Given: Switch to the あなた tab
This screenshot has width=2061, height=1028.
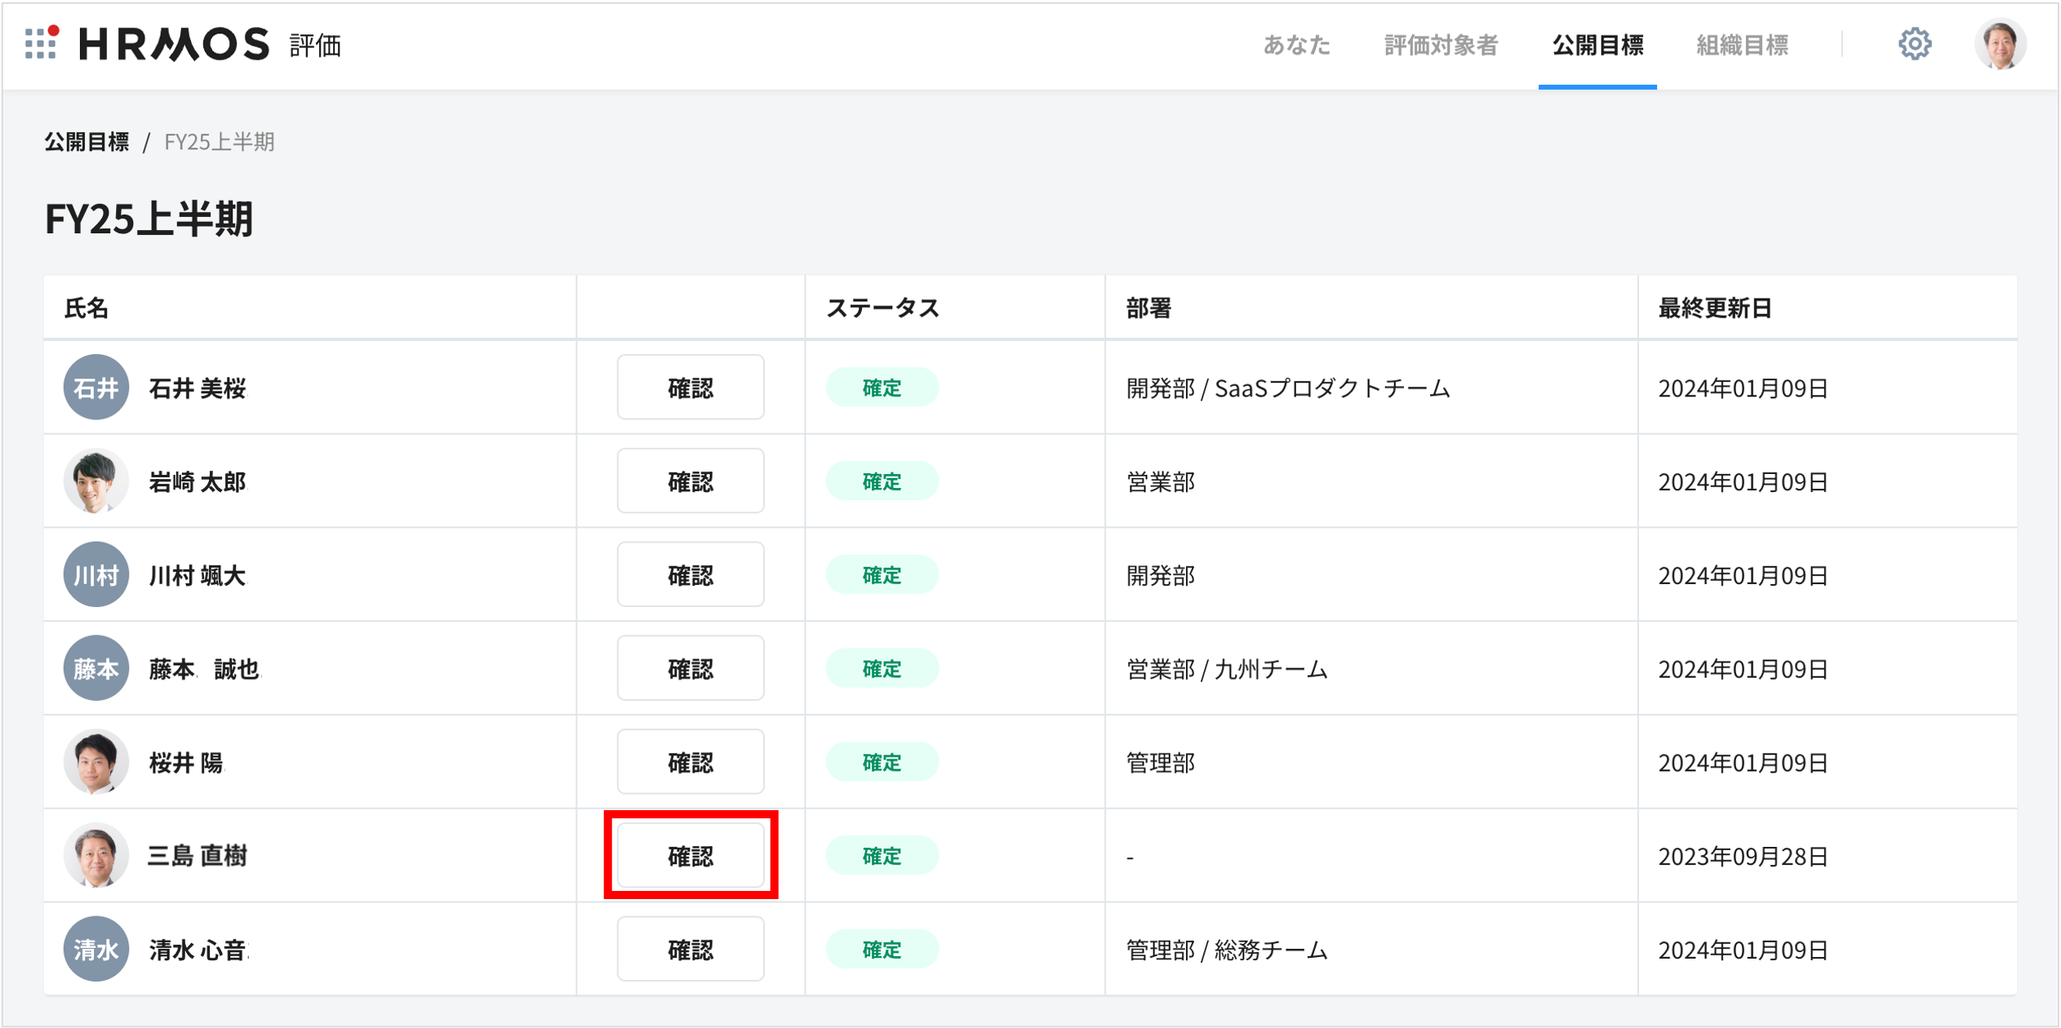Looking at the screenshot, I should [1296, 45].
